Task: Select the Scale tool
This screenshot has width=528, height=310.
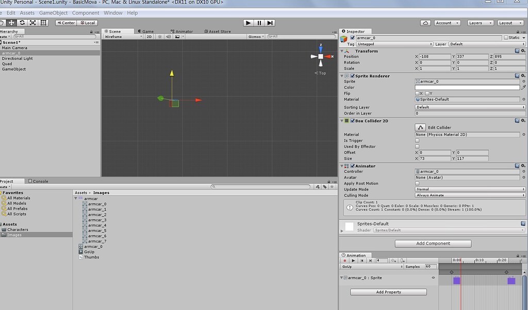Action: pyautogui.click(x=32, y=23)
